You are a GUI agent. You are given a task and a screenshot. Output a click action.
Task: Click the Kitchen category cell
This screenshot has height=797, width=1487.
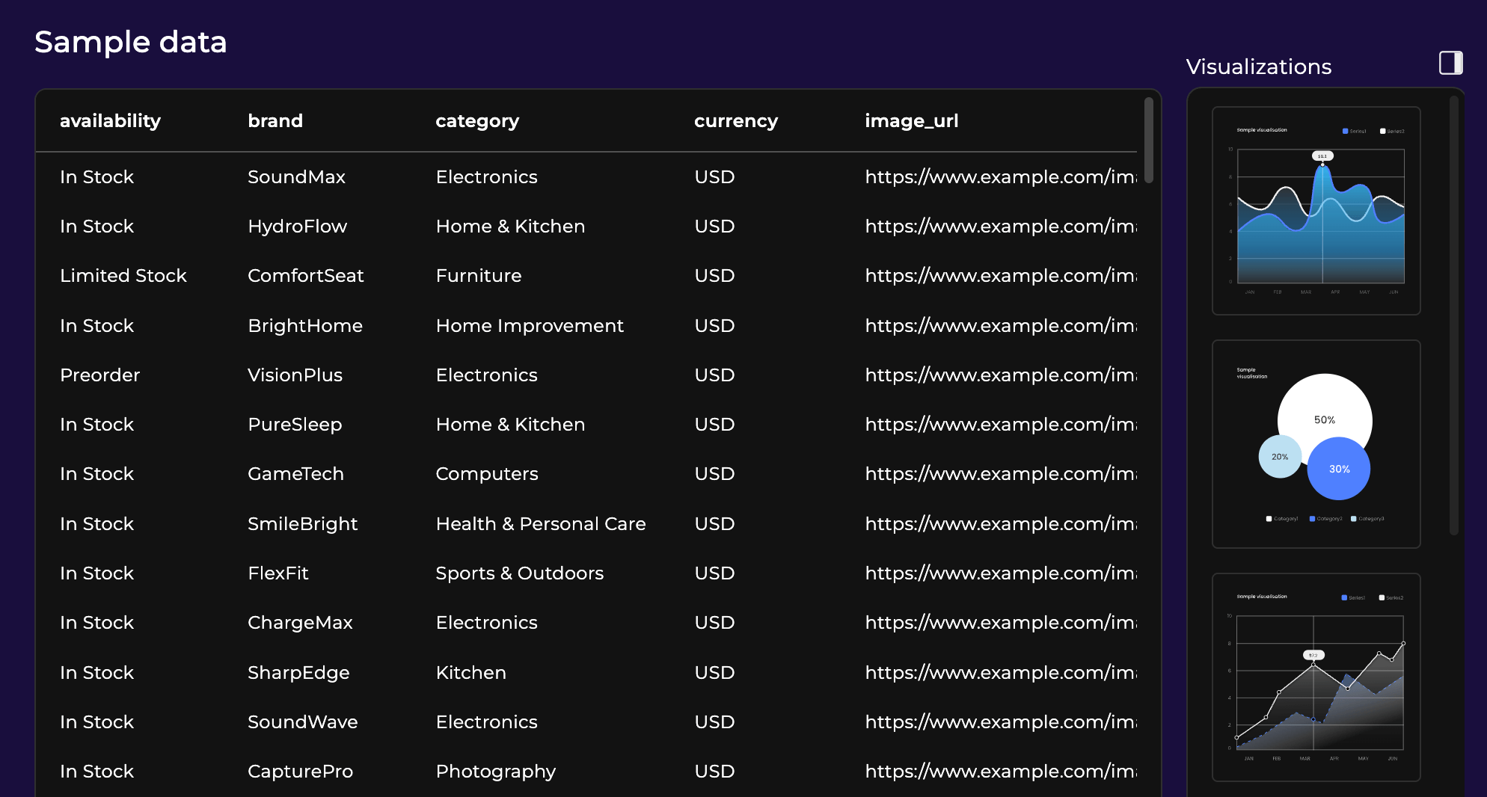471,673
